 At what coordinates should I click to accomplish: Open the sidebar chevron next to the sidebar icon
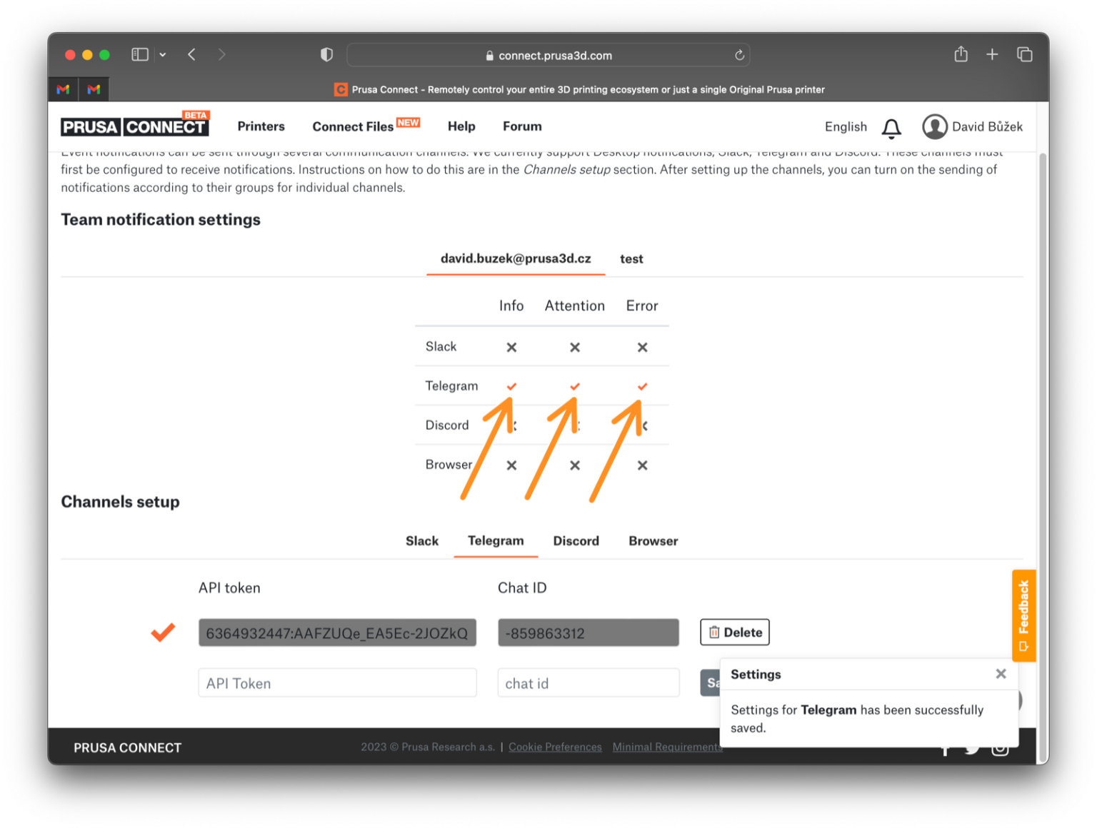point(163,54)
